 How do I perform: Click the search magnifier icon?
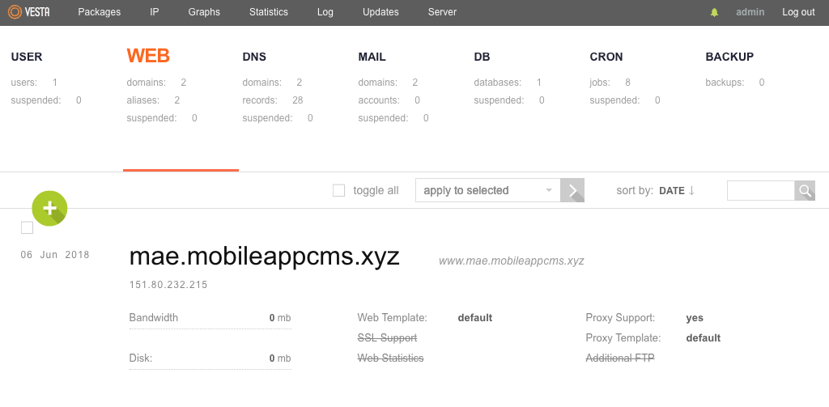click(x=805, y=191)
